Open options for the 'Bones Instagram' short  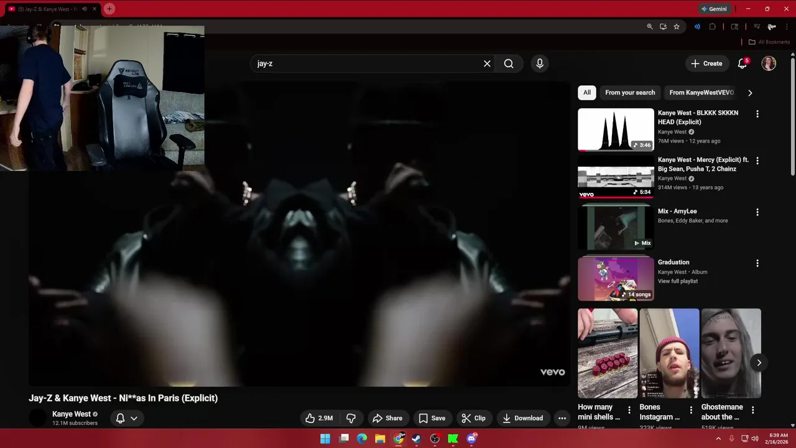(691, 410)
